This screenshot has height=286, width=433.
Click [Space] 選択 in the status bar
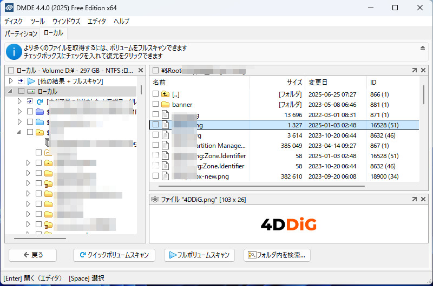[x=87, y=278]
